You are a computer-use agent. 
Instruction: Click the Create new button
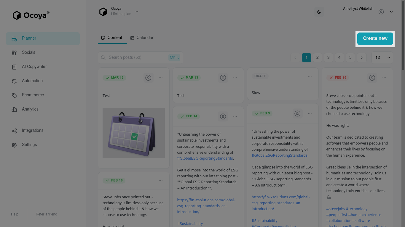375,39
